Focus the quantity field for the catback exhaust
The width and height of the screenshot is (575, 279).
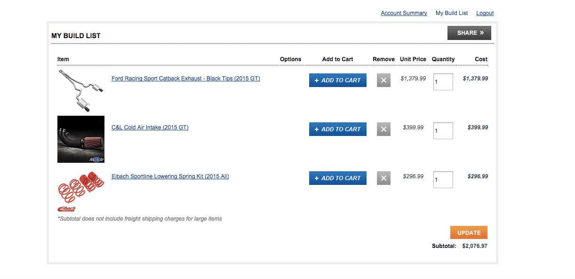443,82
